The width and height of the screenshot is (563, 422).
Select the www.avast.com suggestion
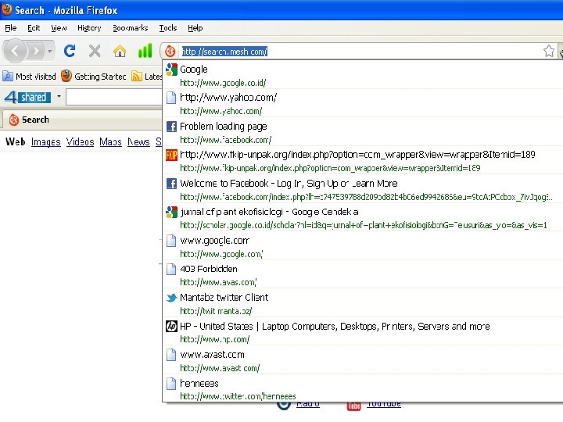(363, 360)
